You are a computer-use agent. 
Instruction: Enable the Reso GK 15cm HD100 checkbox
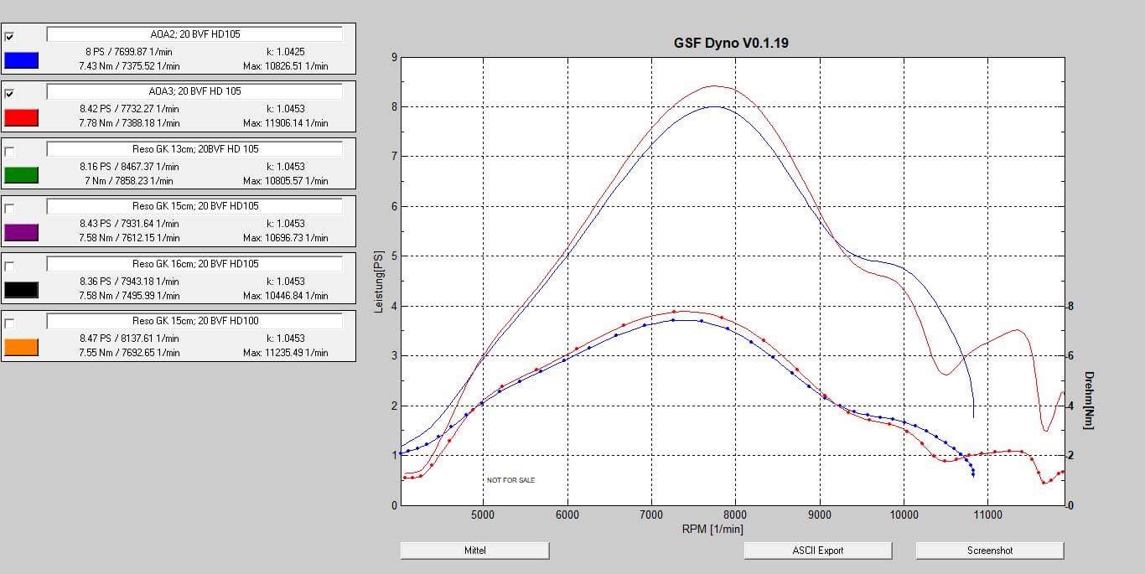[x=9, y=323]
